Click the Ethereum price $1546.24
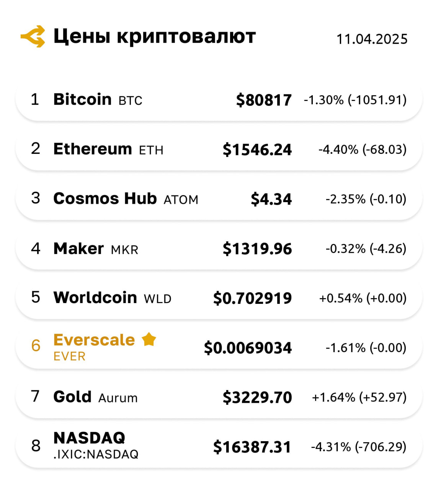 coord(257,150)
